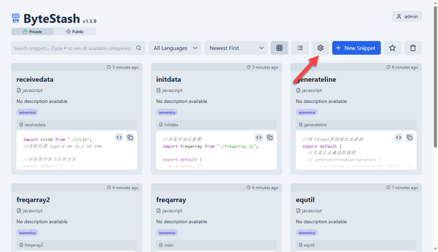Focus the Search snippets input field
The height and width of the screenshot is (252, 438).
click(72, 48)
